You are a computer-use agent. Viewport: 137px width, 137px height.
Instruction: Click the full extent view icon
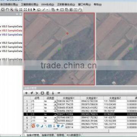pos(3,10)
